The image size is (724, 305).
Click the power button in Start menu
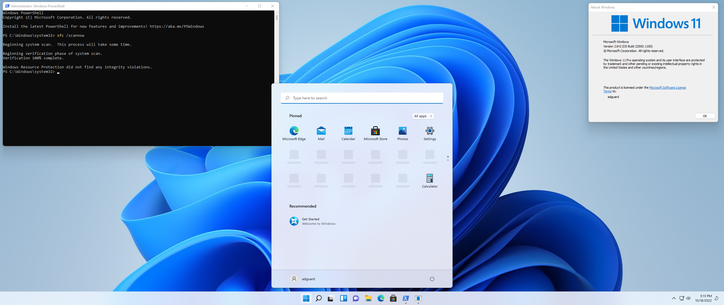click(432, 279)
